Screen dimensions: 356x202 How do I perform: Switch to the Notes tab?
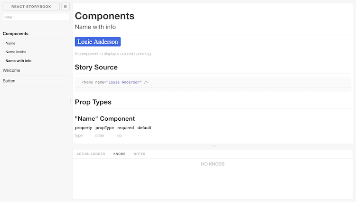pyautogui.click(x=140, y=154)
